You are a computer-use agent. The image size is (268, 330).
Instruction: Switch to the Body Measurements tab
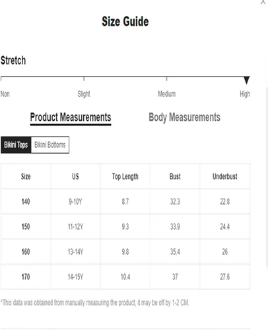184,117
